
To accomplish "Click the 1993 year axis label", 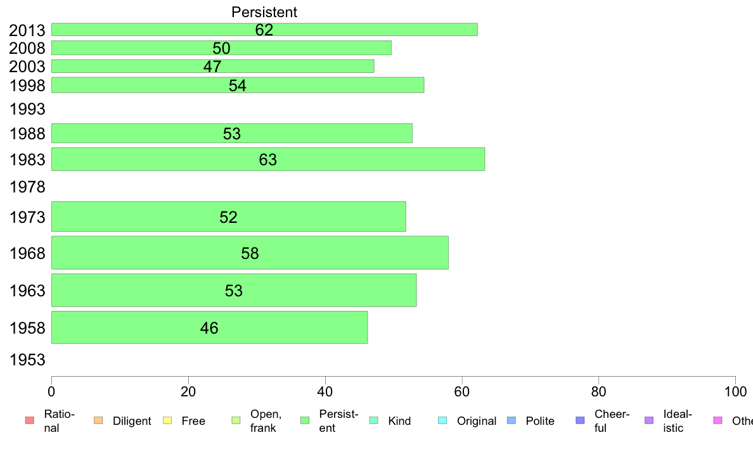I will pos(27,110).
